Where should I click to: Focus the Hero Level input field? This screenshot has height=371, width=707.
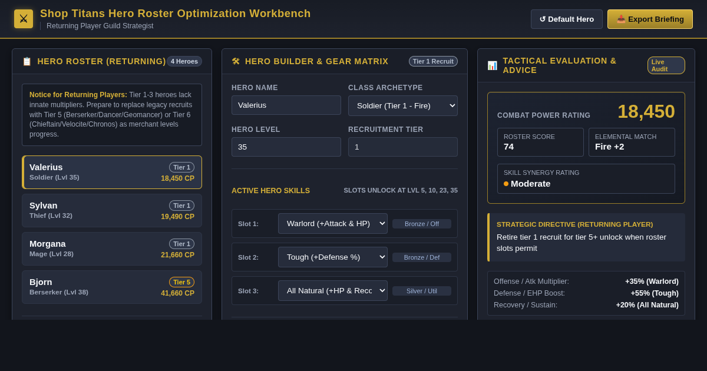(286, 147)
